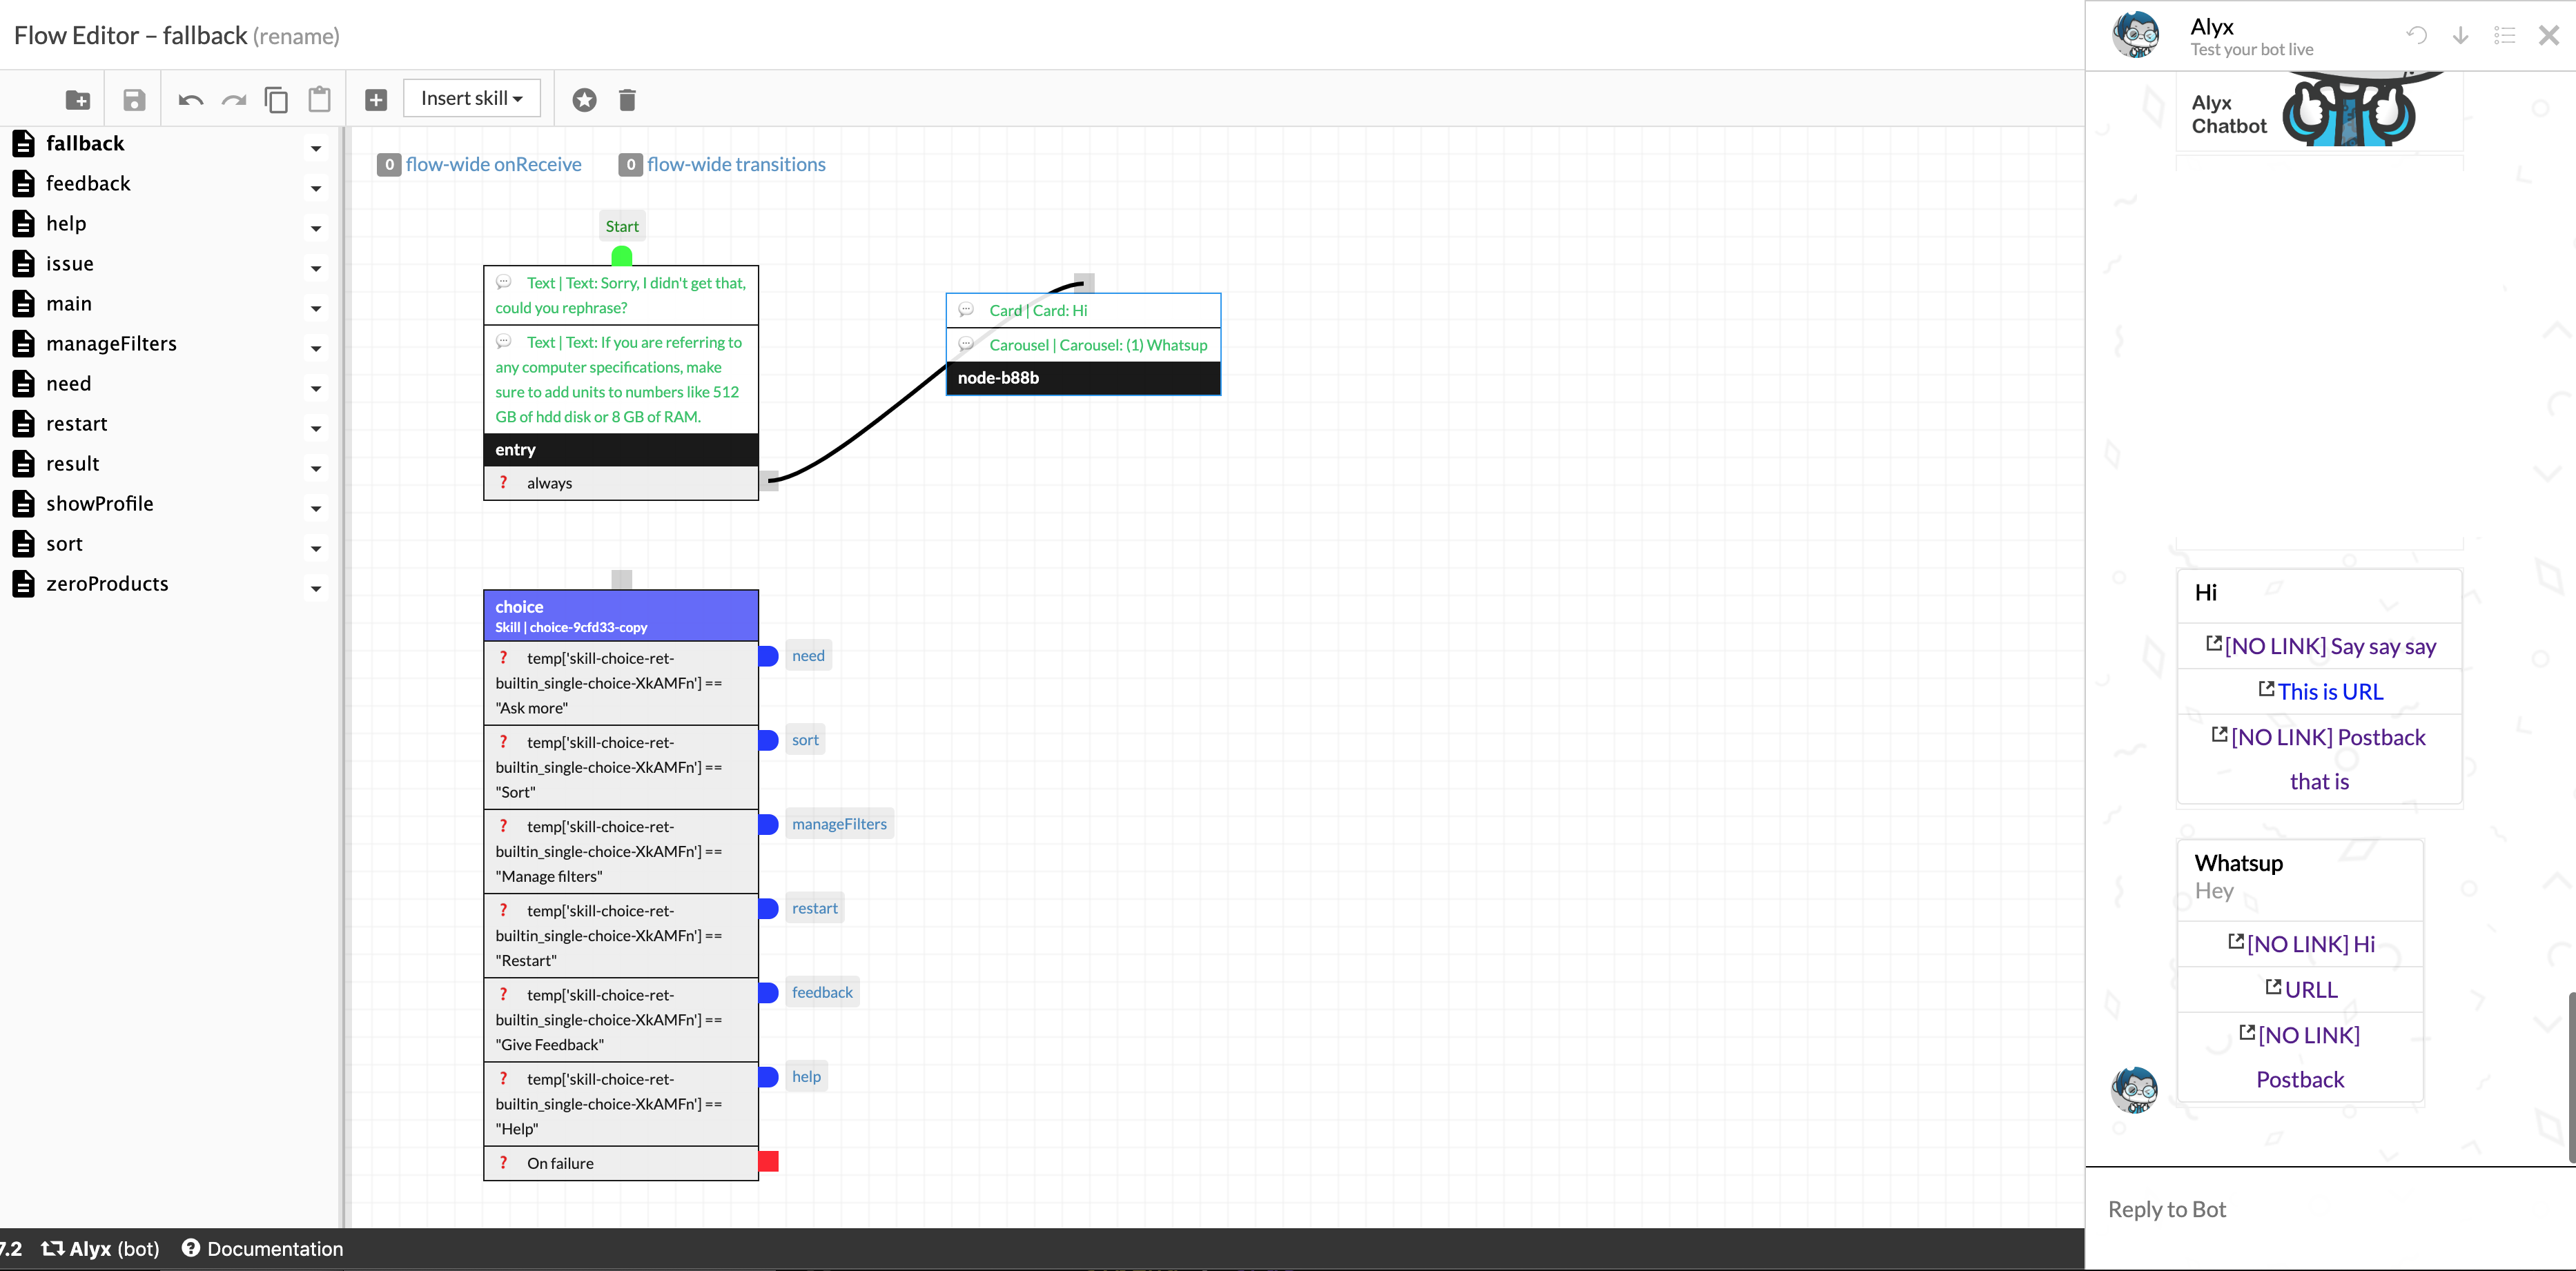Screen dimensions: 2576x1271
Task: Click the event list icon in chat panel
Action: pyautogui.click(x=2504, y=35)
